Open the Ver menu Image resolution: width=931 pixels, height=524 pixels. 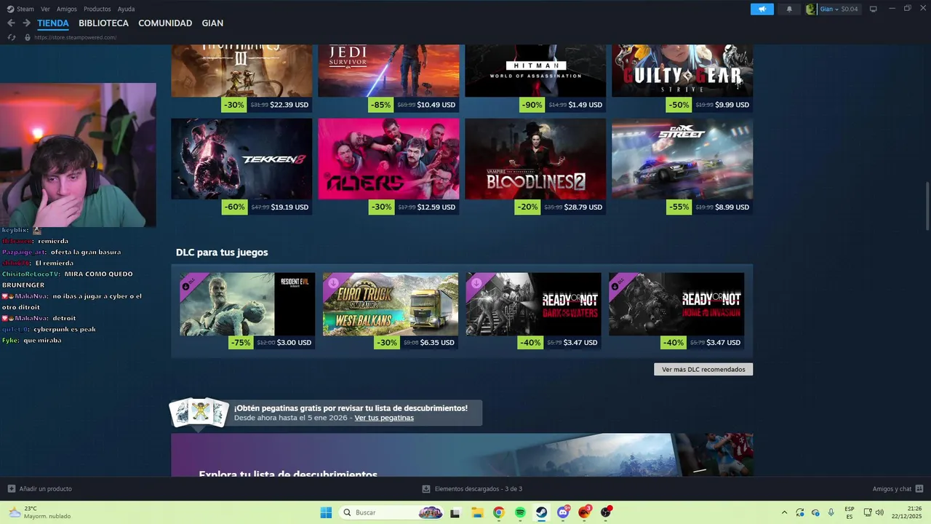coord(45,9)
